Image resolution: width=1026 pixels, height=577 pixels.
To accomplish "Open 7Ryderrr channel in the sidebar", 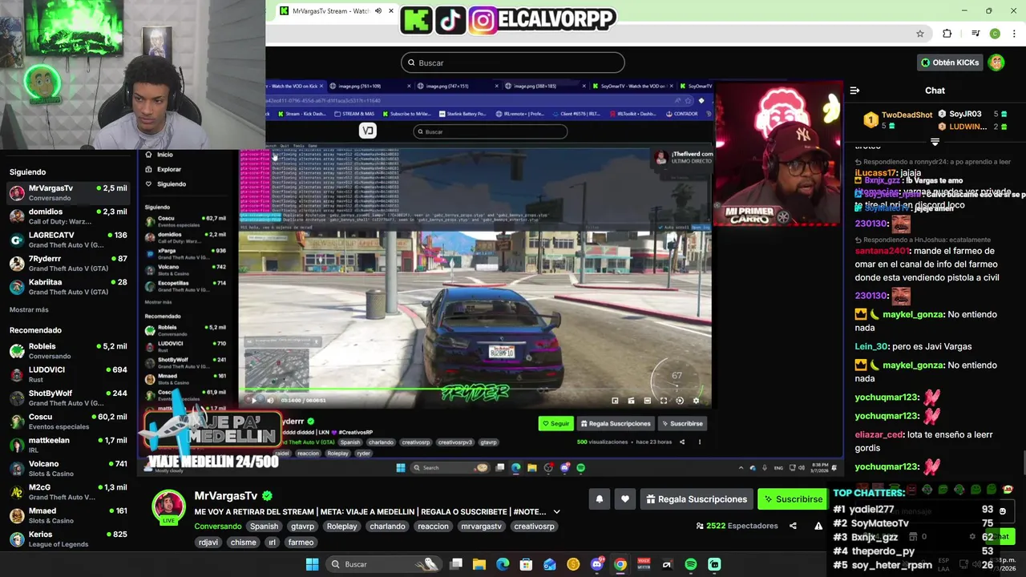I will 68,264.
